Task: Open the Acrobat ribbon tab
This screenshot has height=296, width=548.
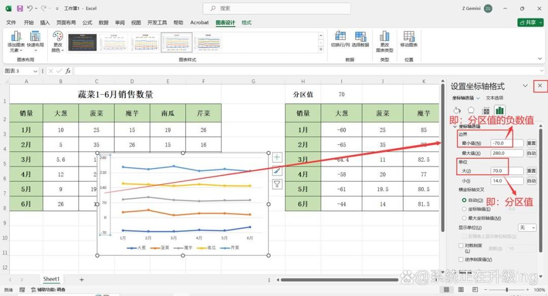Action: tap(199, 22)
